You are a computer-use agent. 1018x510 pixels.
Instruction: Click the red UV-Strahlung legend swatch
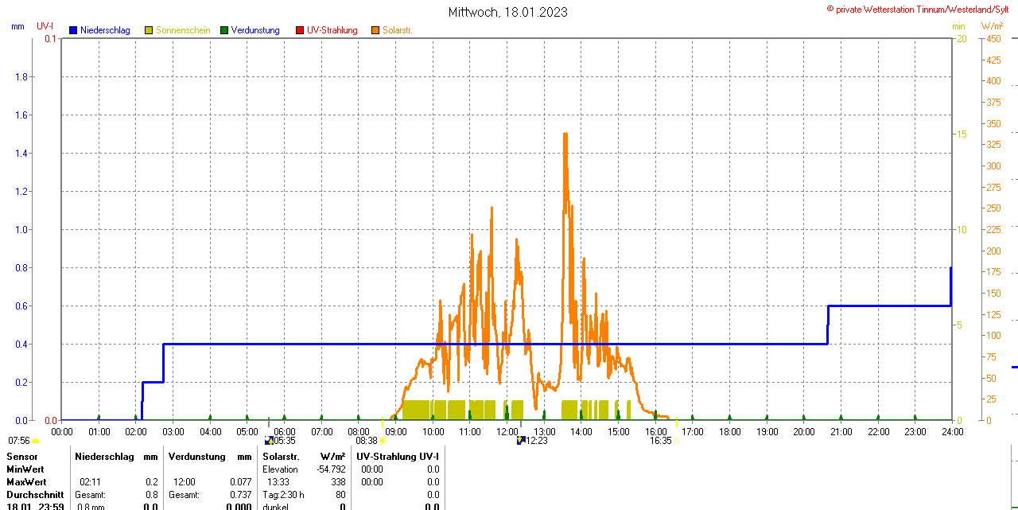click(x=300, y=30)
